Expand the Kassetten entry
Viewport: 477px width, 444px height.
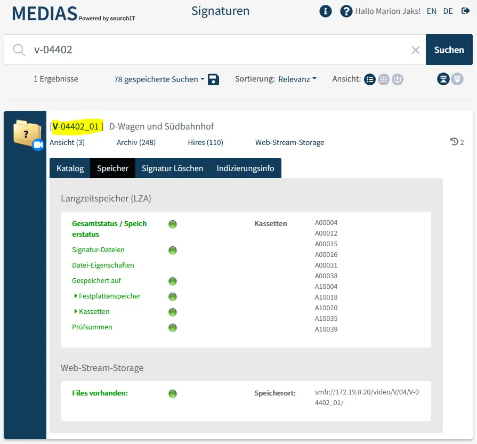click(x=94, y=312)
